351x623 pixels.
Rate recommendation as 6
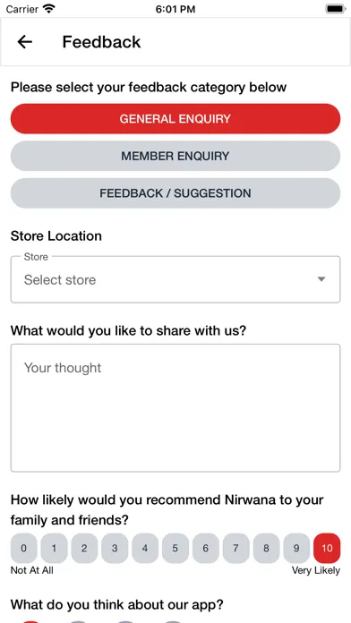point(206,549)
